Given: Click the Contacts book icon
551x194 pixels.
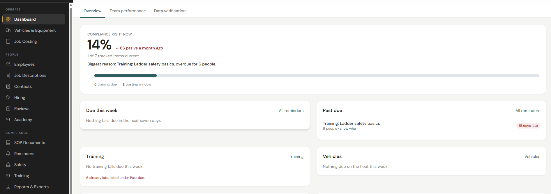Looking at the screenshot, I should click(8, 86).
